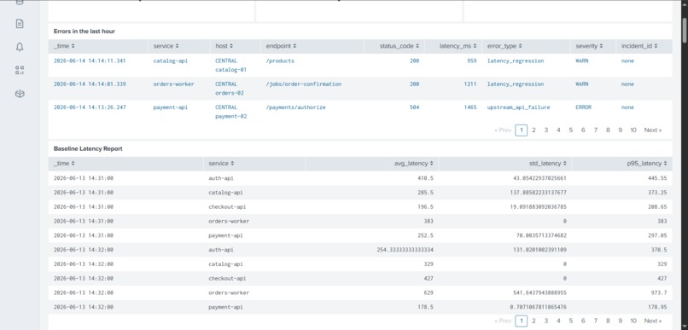Click the page vertical scrollbar thumb
The height and width of the screenshot is (330, 688).
click(685, 30)
